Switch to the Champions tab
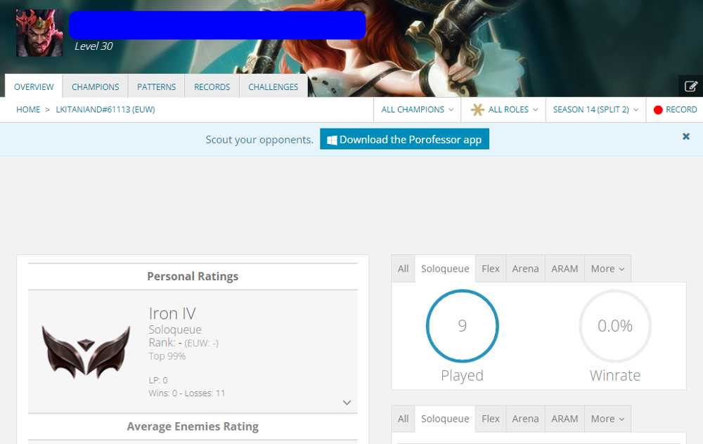The width and height of the screenshot is (703, 444). 96,86
